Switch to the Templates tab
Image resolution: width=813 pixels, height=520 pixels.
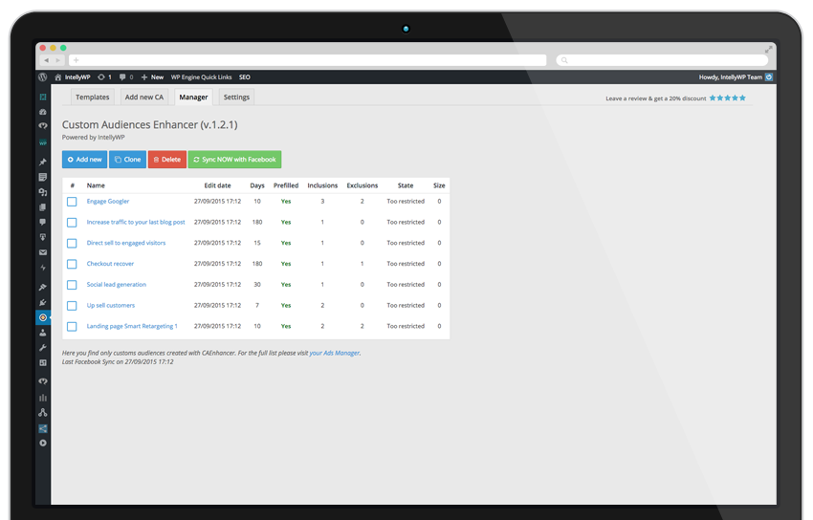click(93, 97)
